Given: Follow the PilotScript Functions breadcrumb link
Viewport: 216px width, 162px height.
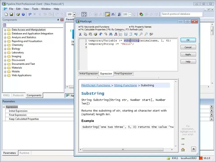Looking at the screenshot, I should (96, 85).
